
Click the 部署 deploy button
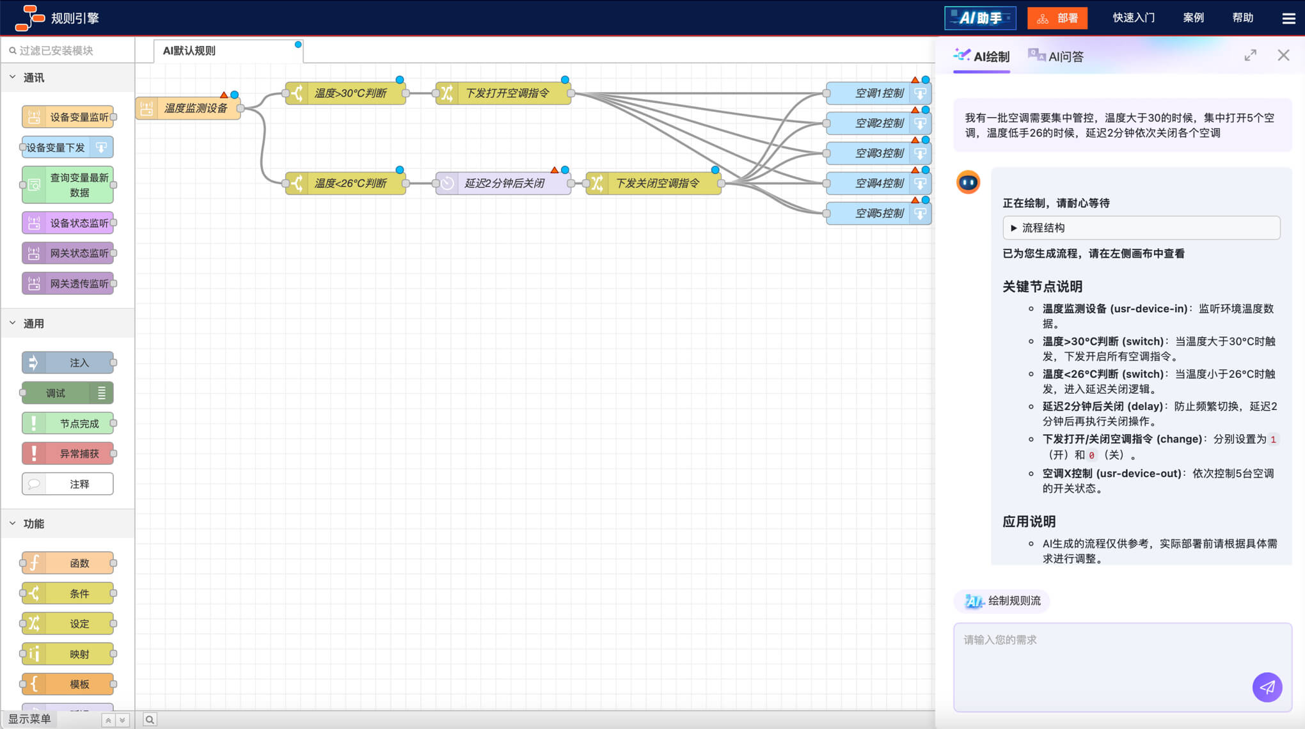1057,18
